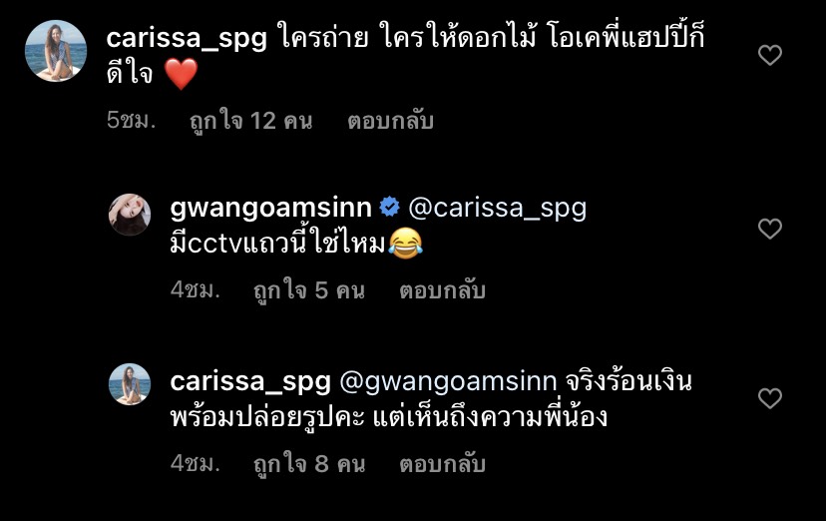Click the 5ชม. timestamp on the top comment

tap(131, 120)
